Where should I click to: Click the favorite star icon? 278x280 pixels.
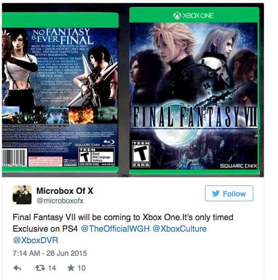pyautogui.click(x=71, y=268)
